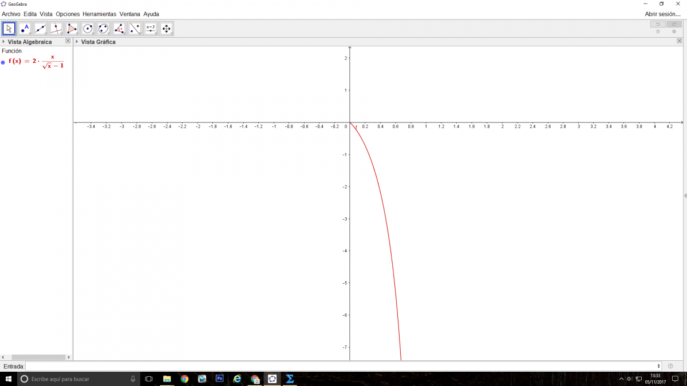Expand the Vista Gráfica style bar arrow
The width and height of the screenshot is (687, 386).
(77, 42)
